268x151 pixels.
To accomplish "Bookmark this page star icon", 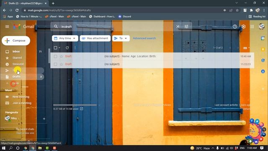I will 237,10.
